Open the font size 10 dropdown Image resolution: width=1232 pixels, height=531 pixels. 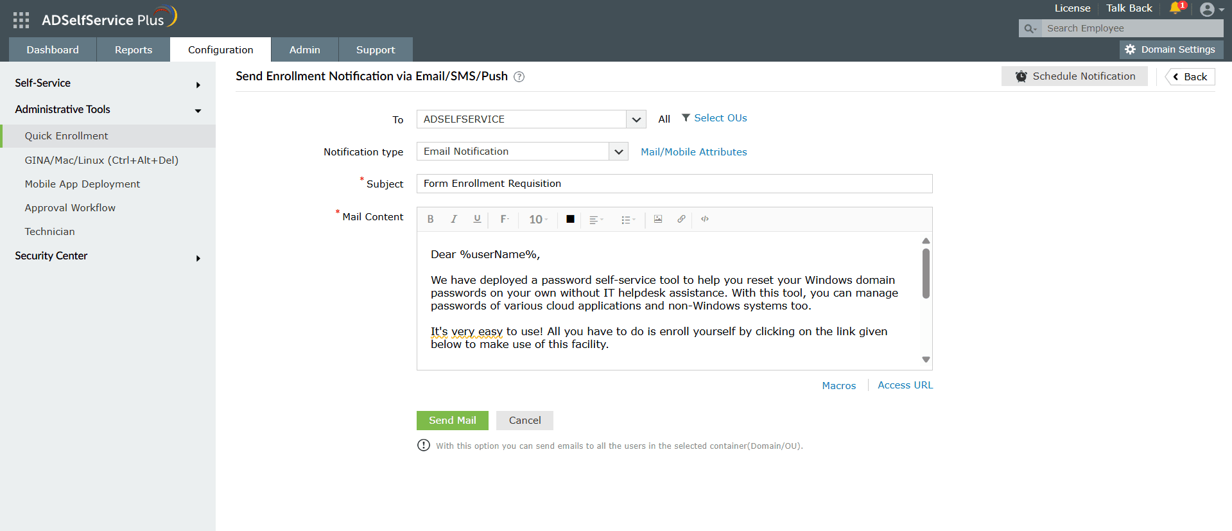(x=538, y=220)
